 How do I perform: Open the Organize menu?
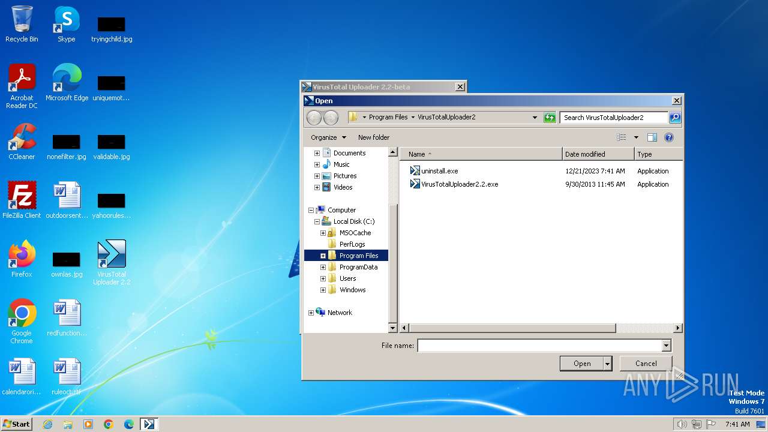click(328, 137)
